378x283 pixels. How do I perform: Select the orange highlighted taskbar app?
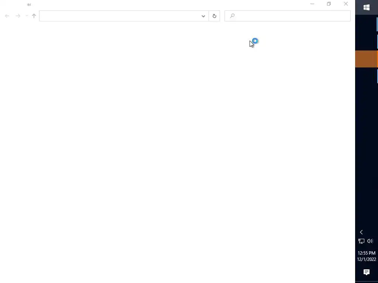pos(367,59)
